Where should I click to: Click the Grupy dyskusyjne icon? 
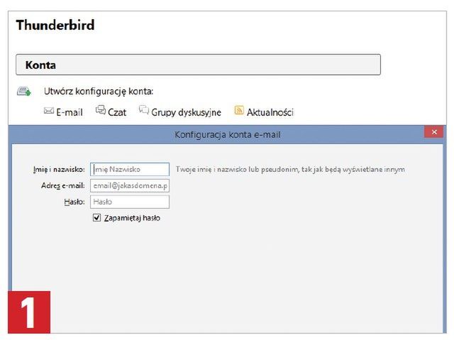pos(143,110)
